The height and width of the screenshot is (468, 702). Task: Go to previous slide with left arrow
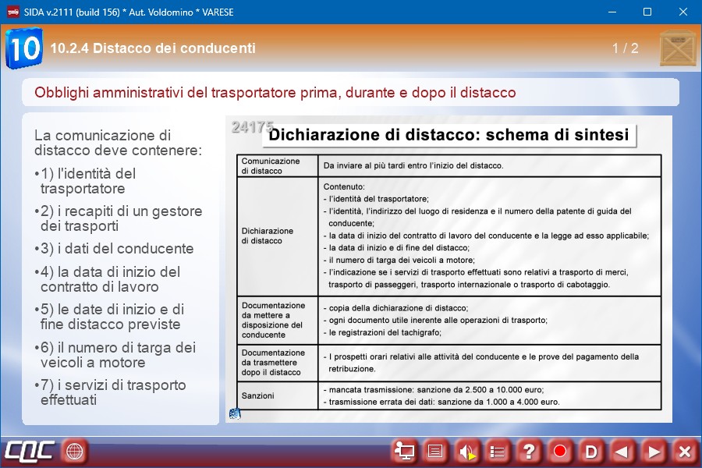click(622, 451)
